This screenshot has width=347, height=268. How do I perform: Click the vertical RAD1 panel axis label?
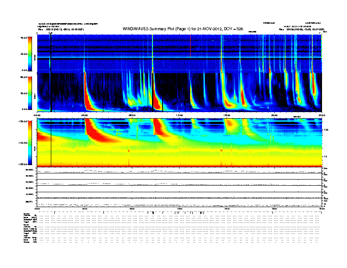(35, 96)
